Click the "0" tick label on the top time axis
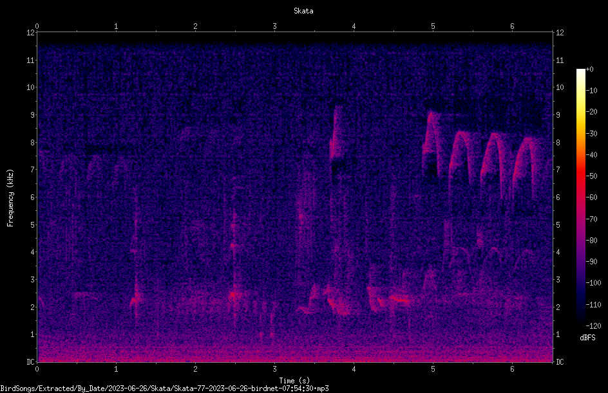The height and width of the screenshot is (393, 608). [x=37, y=26]
